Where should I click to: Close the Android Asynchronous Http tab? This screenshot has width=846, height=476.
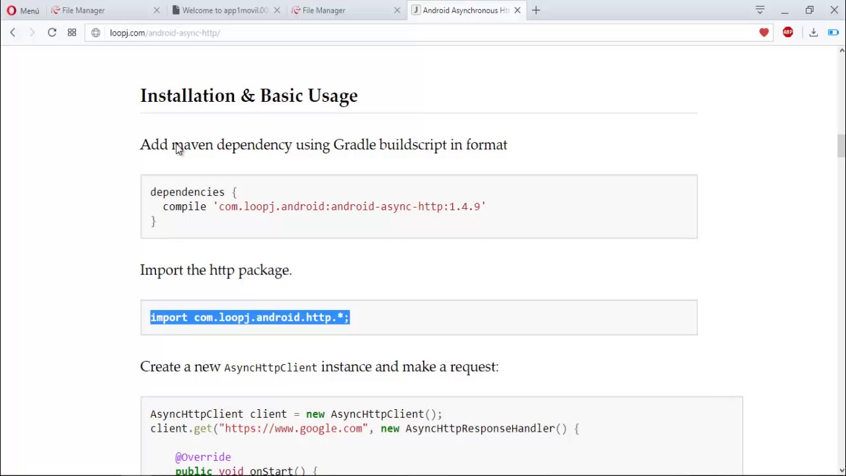518,10
